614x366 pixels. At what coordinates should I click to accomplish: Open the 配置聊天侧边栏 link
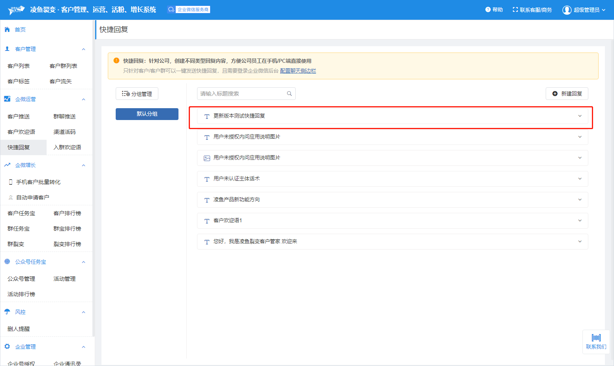pyautogui.click(x=298, y=71)
